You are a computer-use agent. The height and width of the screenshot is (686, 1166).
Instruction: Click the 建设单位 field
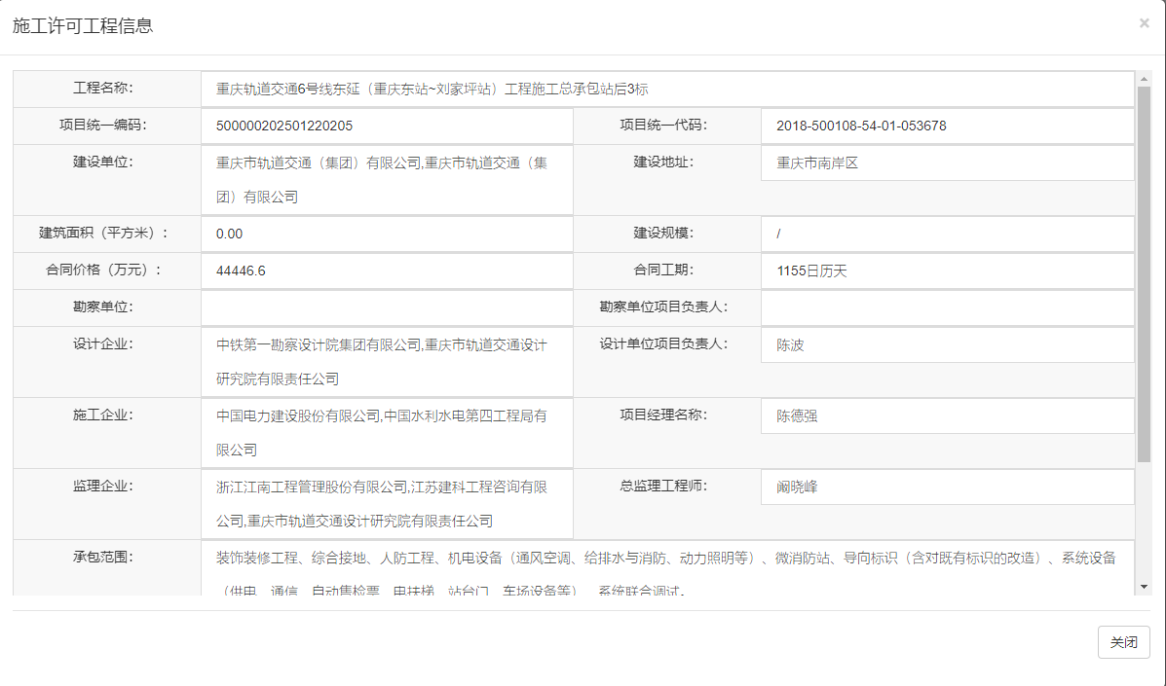click(x=387, y=180)
